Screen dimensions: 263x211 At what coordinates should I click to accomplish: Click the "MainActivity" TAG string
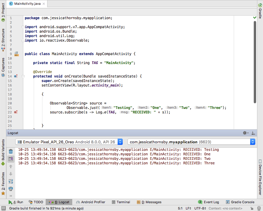119,63
